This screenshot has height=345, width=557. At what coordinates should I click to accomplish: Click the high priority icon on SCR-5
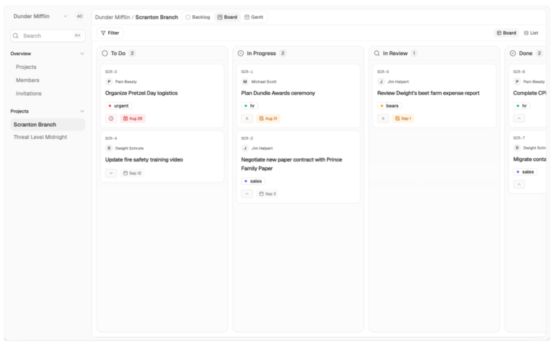(x=383, y=119)
